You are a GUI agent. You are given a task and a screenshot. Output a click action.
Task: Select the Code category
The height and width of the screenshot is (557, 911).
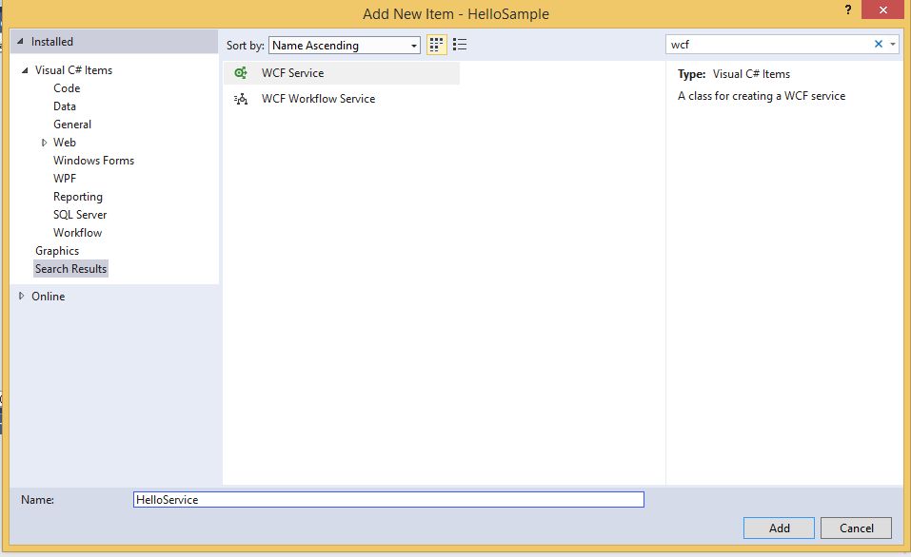pos(67,88)
